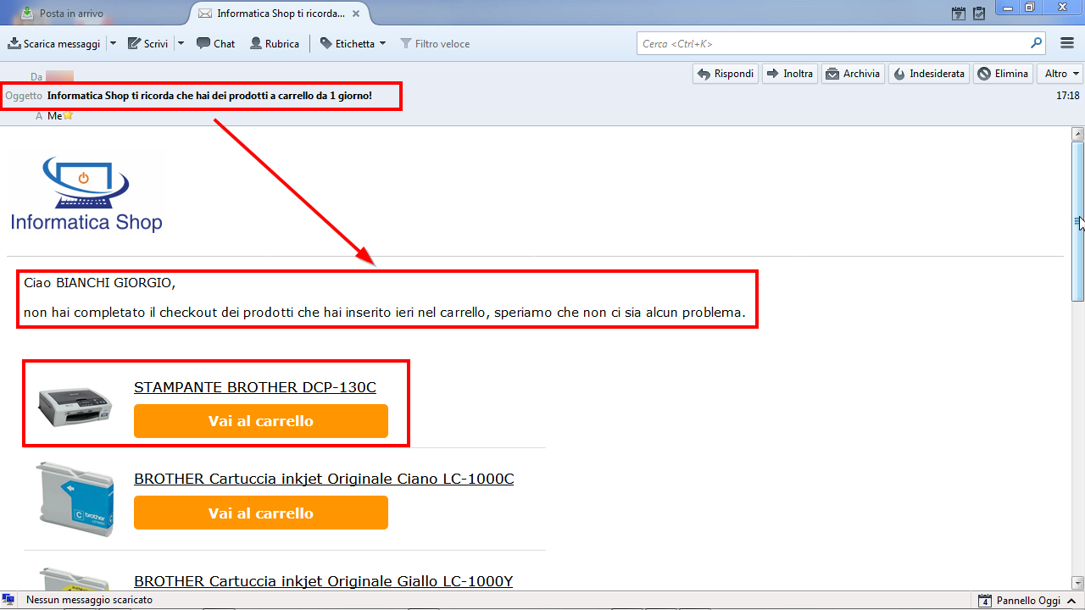Click the Inoltra forward button

790,74
